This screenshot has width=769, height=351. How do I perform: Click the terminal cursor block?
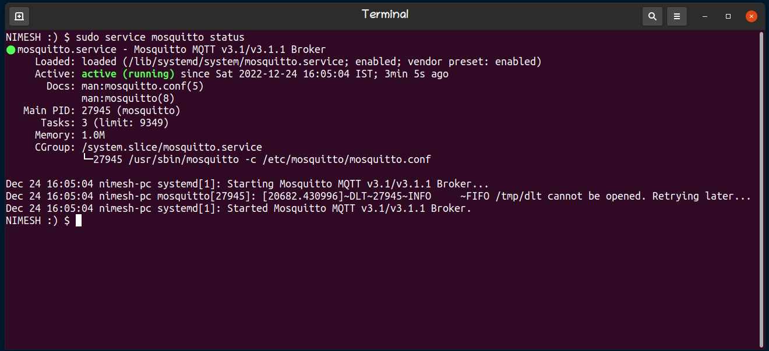[x=79, y=221]
